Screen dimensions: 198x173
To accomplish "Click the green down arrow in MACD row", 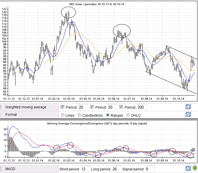I will tap(195, 169).
